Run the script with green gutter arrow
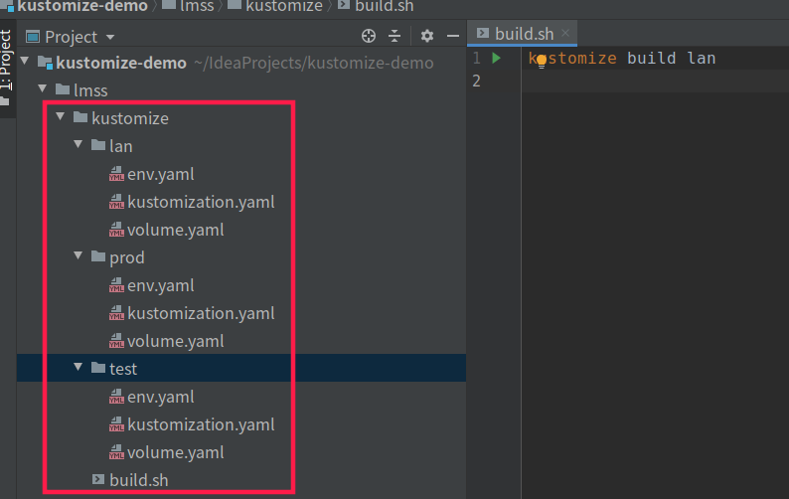This screenshot has height=499, width=789. tap(496, 58)
